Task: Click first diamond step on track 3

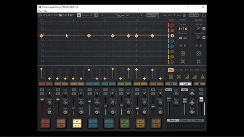Action: coord(42,36)
